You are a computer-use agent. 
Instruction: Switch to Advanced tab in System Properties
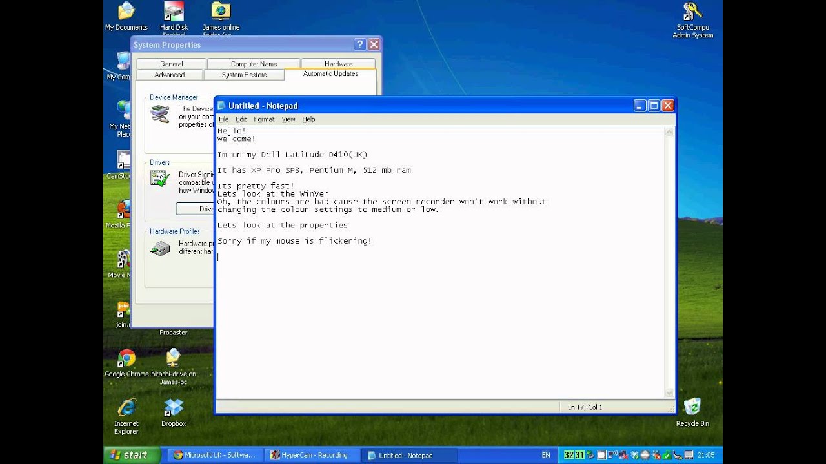170,75
